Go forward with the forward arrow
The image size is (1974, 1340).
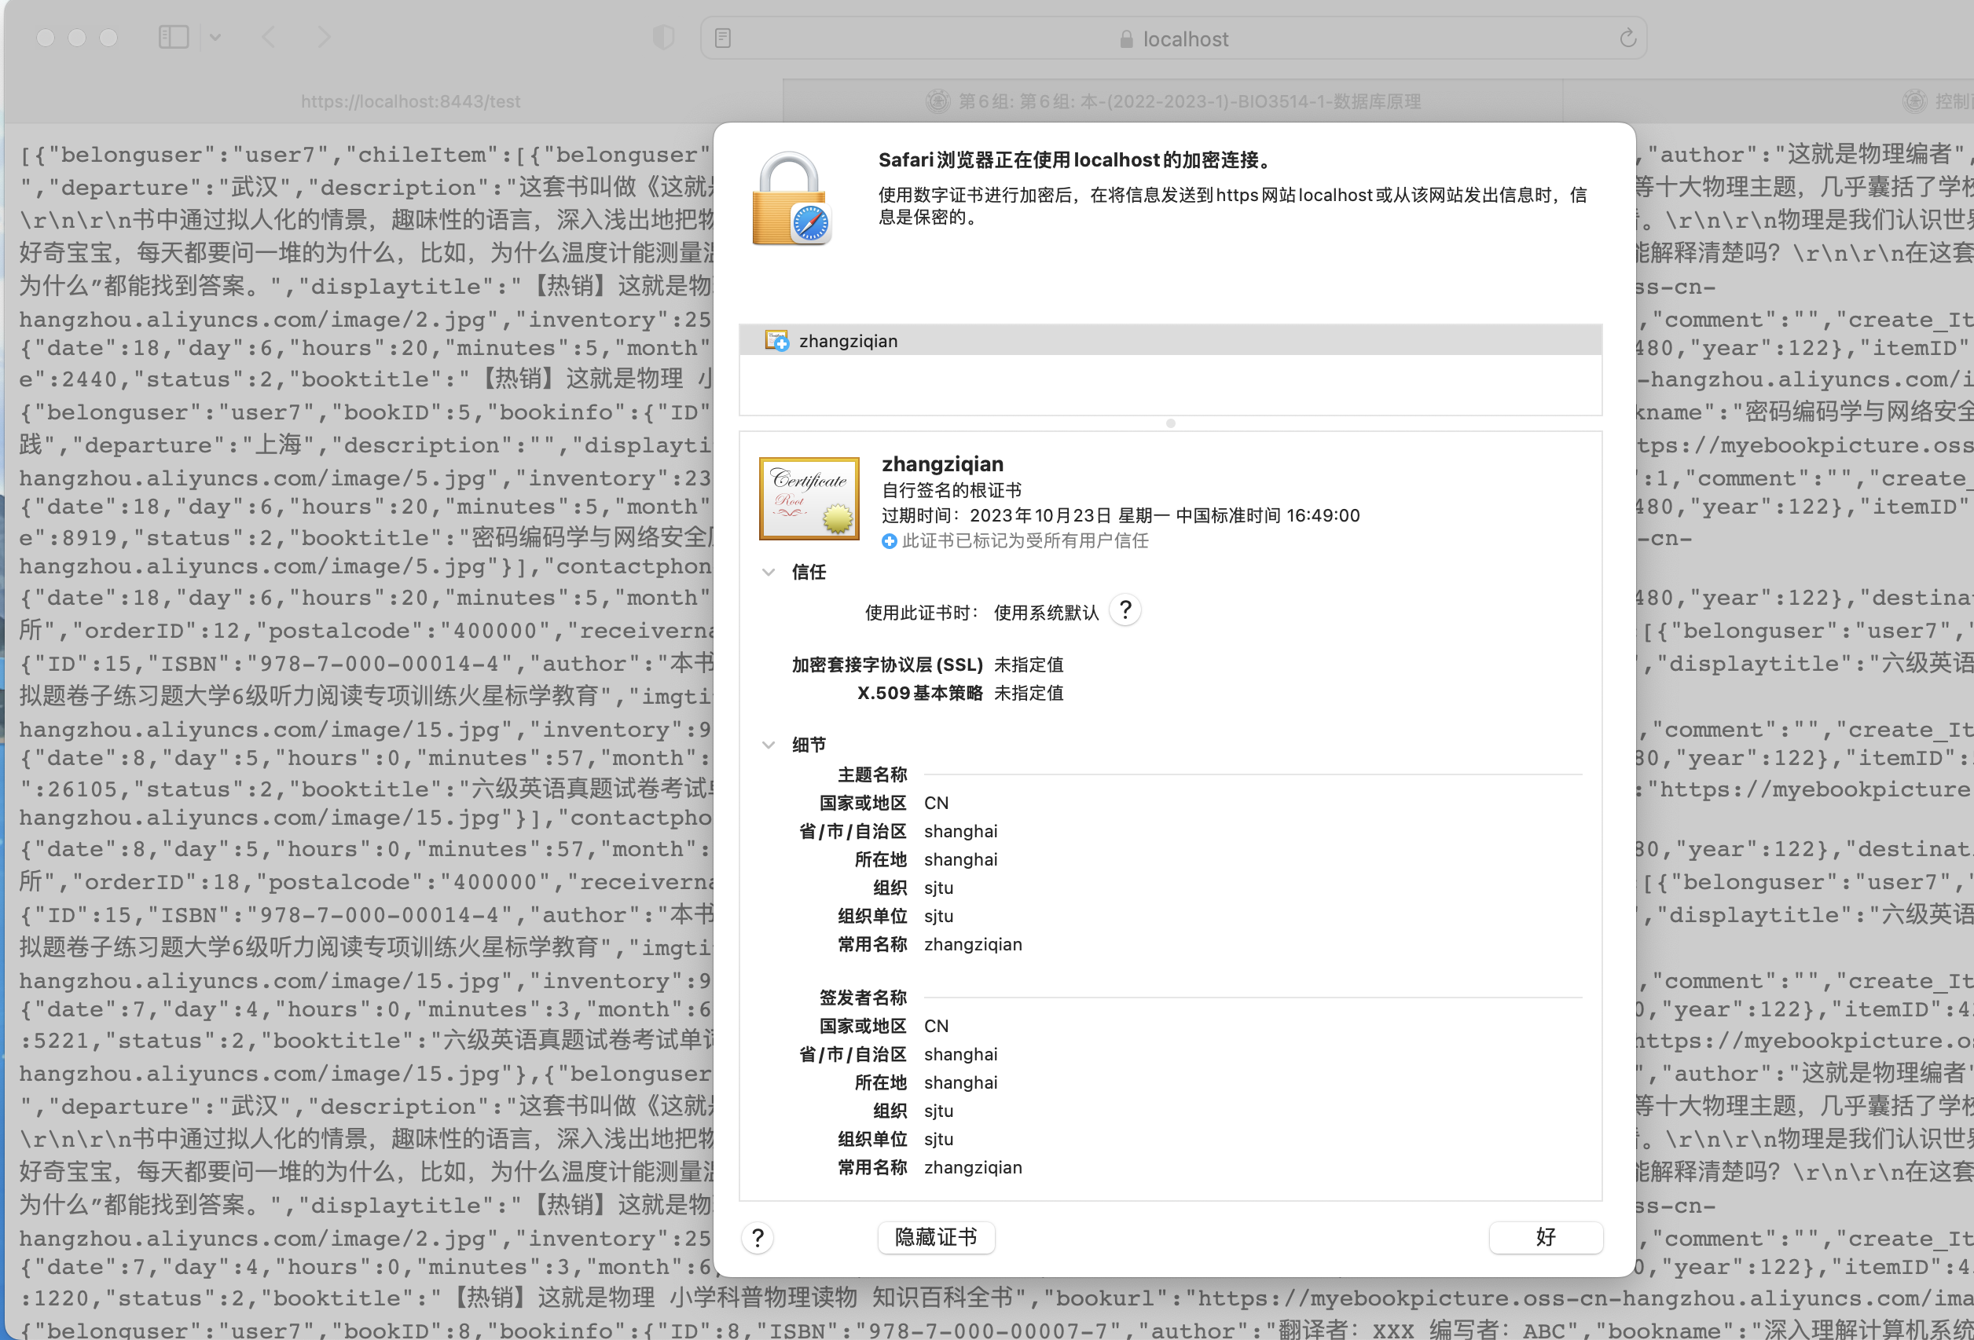pyautogui.click(x=324, y=38)
